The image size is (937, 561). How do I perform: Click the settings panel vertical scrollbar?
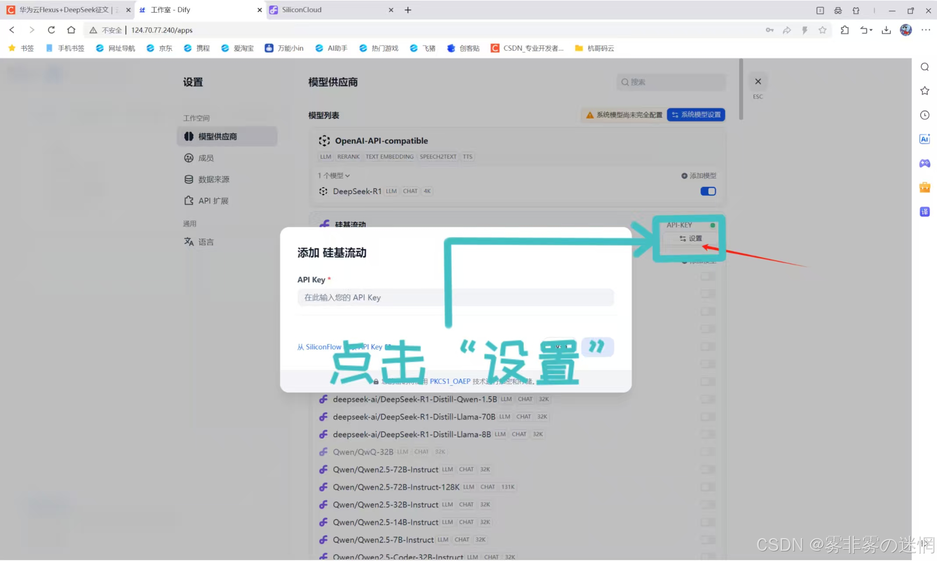coord(741,89)
